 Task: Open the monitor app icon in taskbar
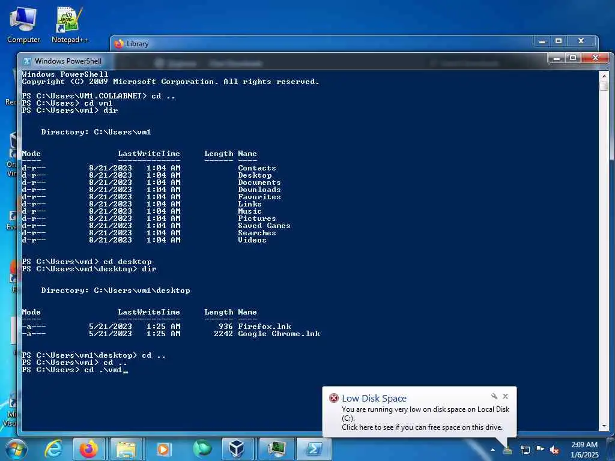(x=276, y=449)
